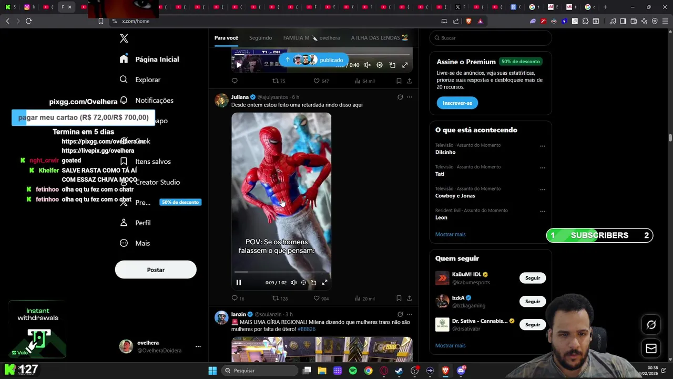Unmute the top video volume icon
This screenshot has height=379, width=673.
367,65
